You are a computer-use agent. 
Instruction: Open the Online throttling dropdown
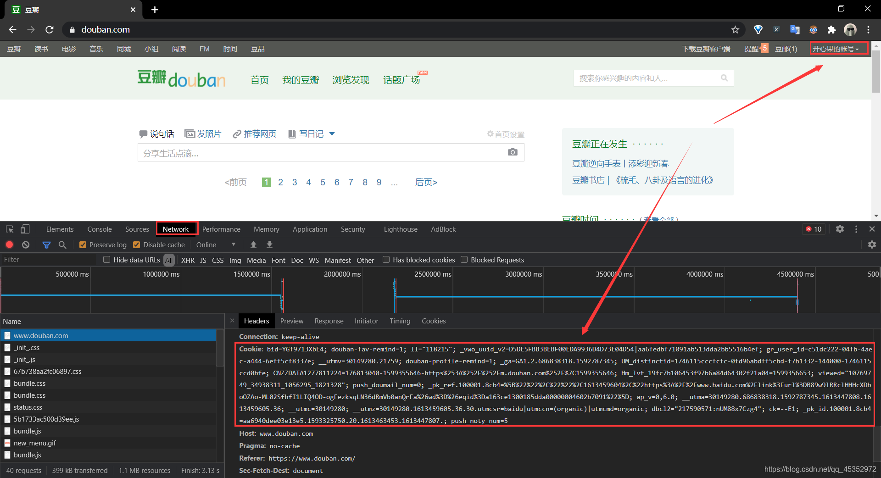(x=216, y=245)
